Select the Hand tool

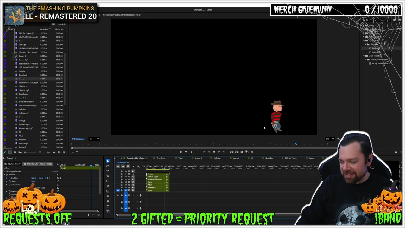click(108, 201)
